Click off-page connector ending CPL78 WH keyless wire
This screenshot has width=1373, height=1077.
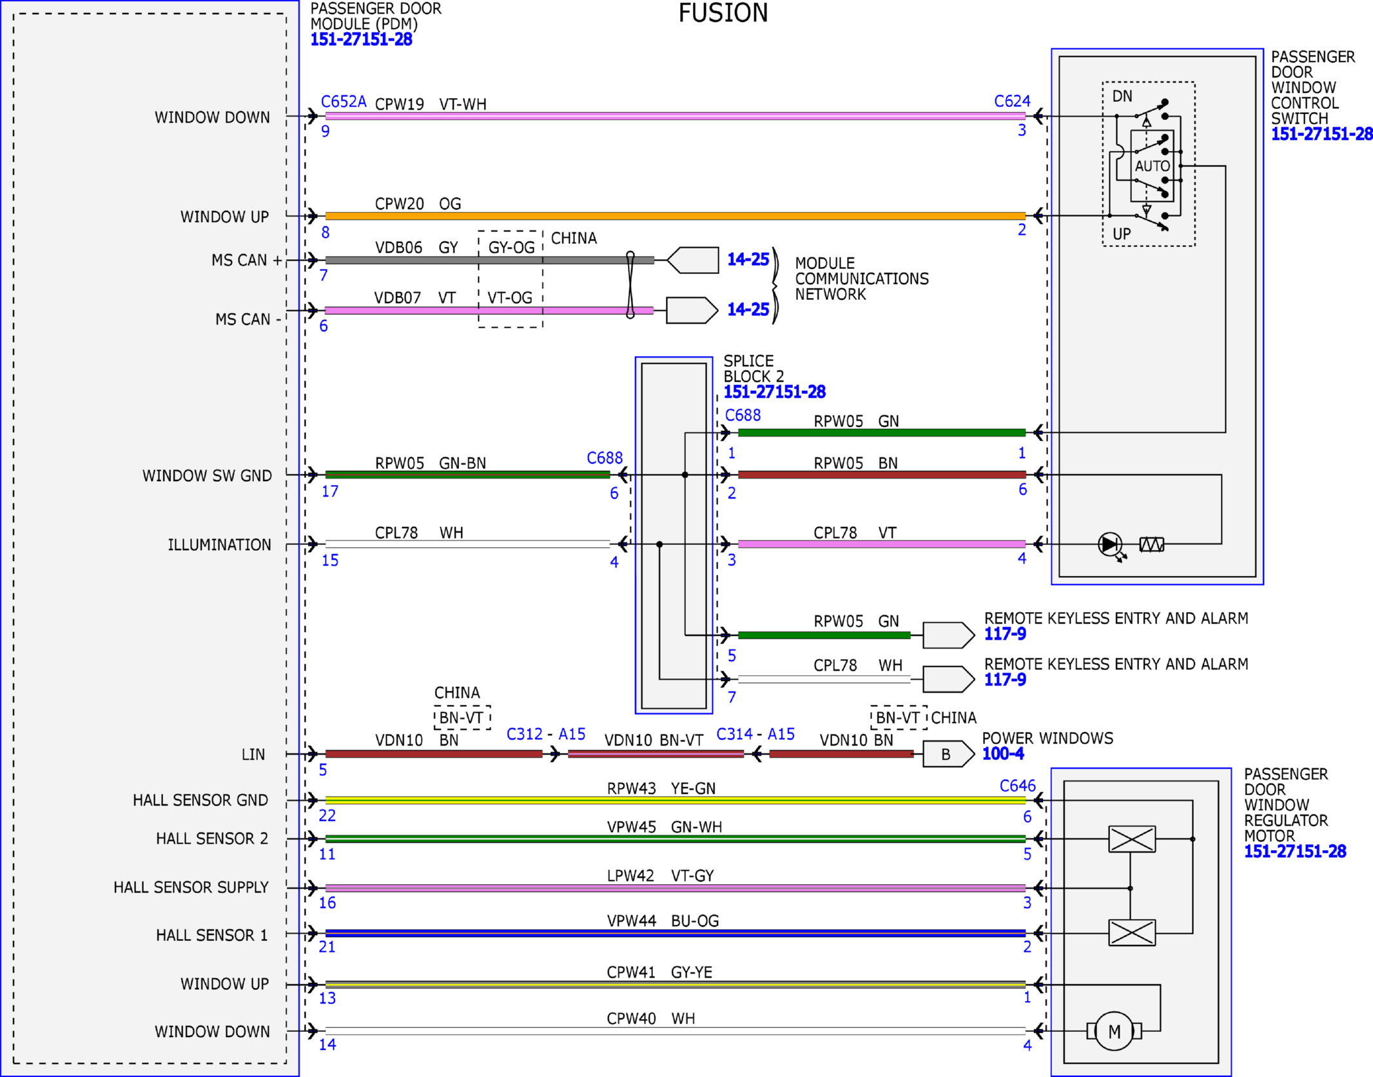(x=949, y=679)
